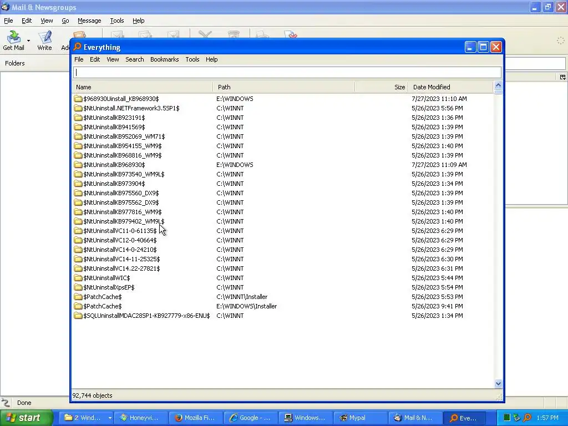Select folder icon of $NtUninstall.NETFramework3.5SP1$
Image resolution: width=568 pixels, height=426 pixels.
pos(78,108)
